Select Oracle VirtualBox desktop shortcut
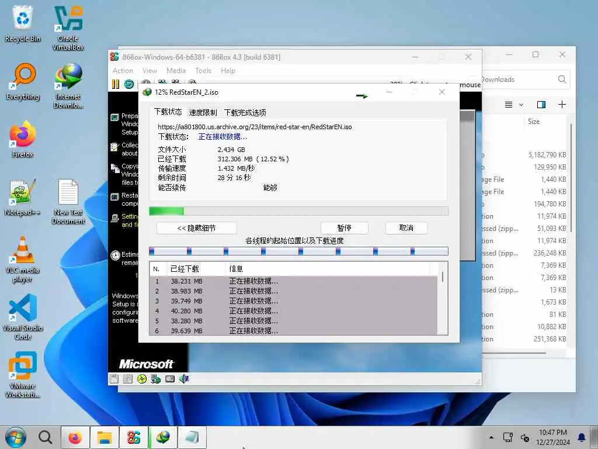The height and width of the screenshot is (449, 598). [x=68, y=27]
